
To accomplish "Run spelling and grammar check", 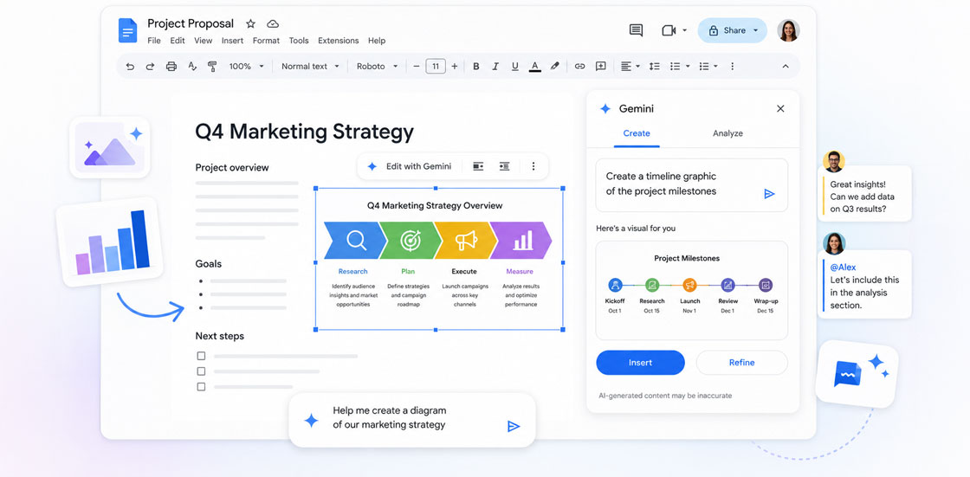I will coord(192,66).
